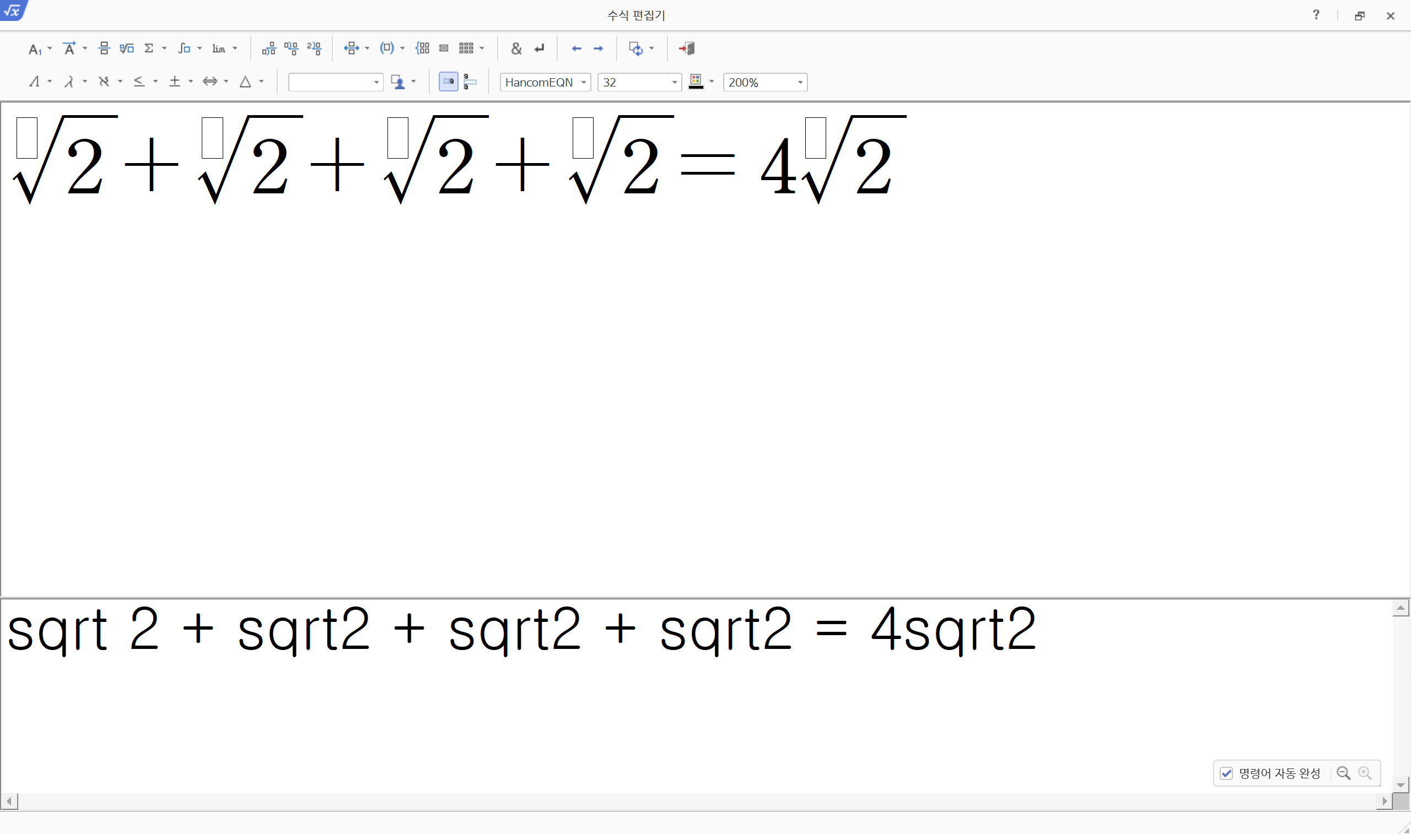The width and height of the screenshot is (1411, 834).
Task: Insert a fraction template
Action: point(104,48)
